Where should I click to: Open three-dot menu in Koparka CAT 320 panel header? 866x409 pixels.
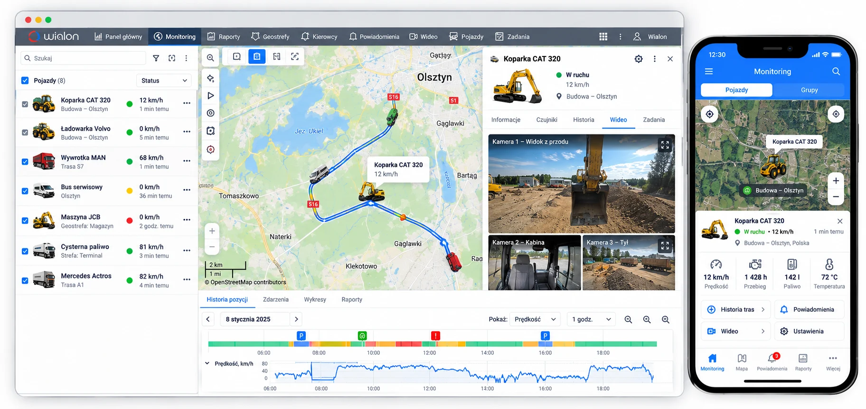(x=655, y=59)
